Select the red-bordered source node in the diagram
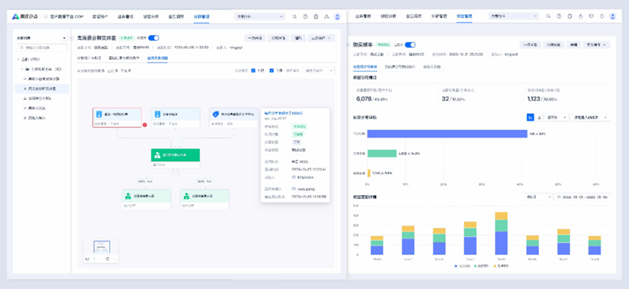 [117, 117]
